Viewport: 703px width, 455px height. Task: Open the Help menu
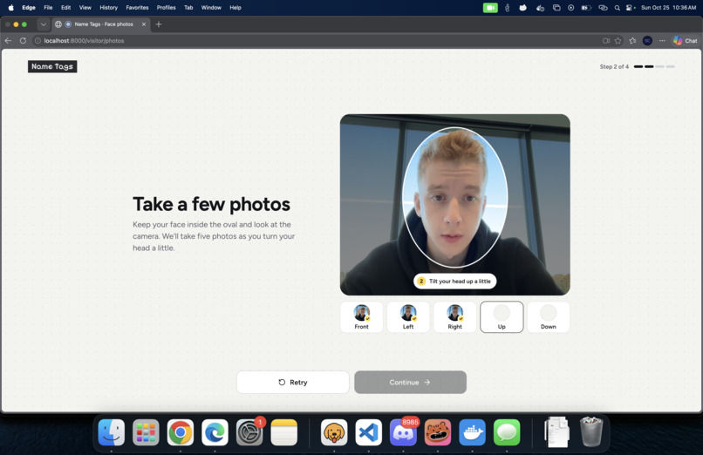pyautogui.click(x=235, y=8)
